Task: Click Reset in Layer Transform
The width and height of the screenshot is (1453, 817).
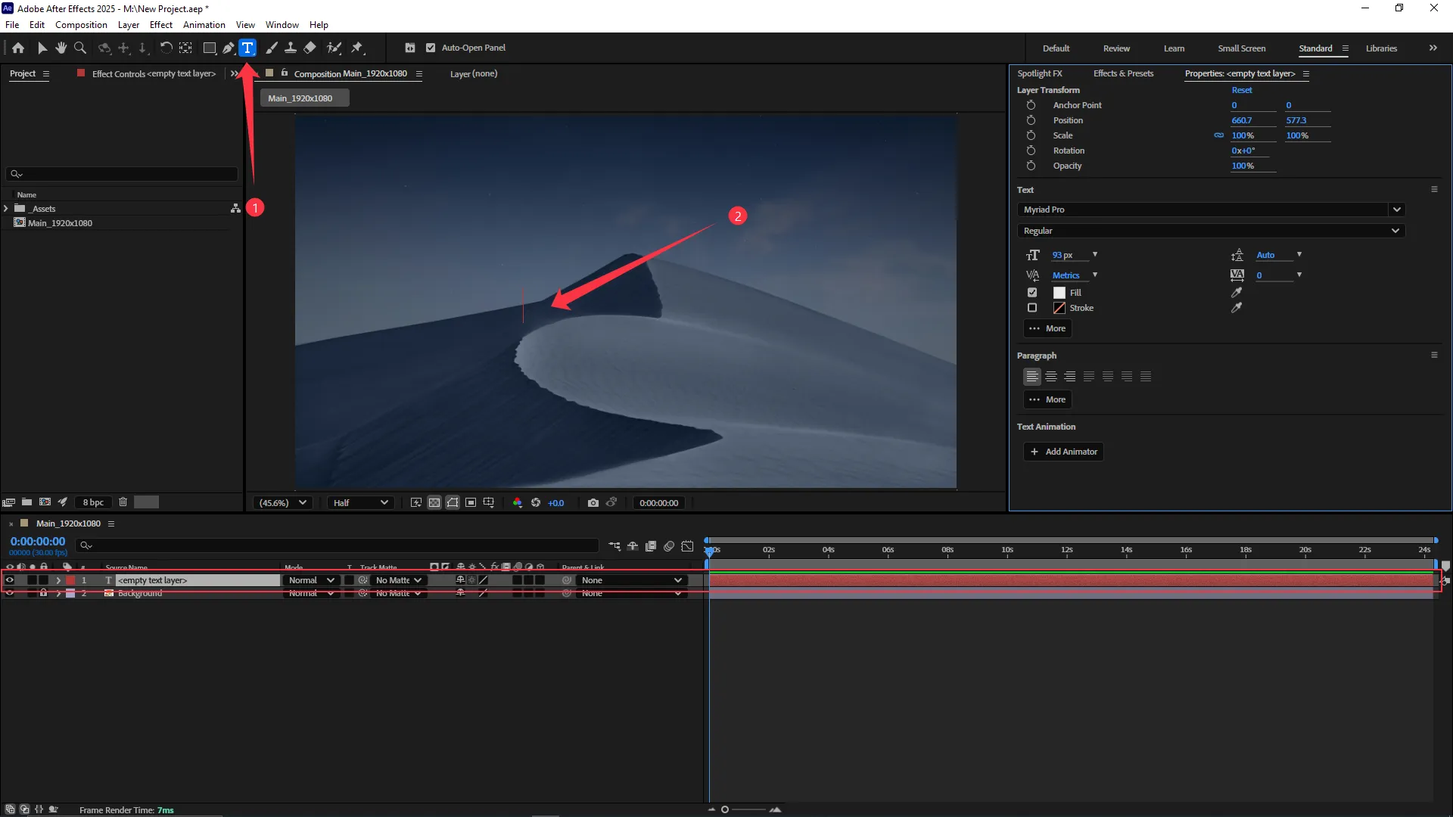Action: point(1241,90)
